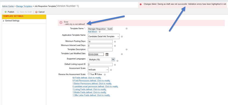228x105 pixels.
Task: Click help icon for Minimum Internal Lead Days
Action: coord(115,46)
